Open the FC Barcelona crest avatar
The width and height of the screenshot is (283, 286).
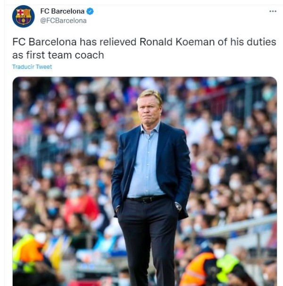tap(23, 17)
